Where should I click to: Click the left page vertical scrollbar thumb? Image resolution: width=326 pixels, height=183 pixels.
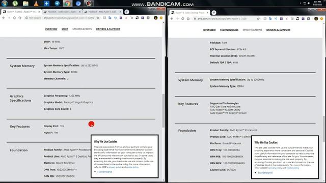(x=164, y=111)
